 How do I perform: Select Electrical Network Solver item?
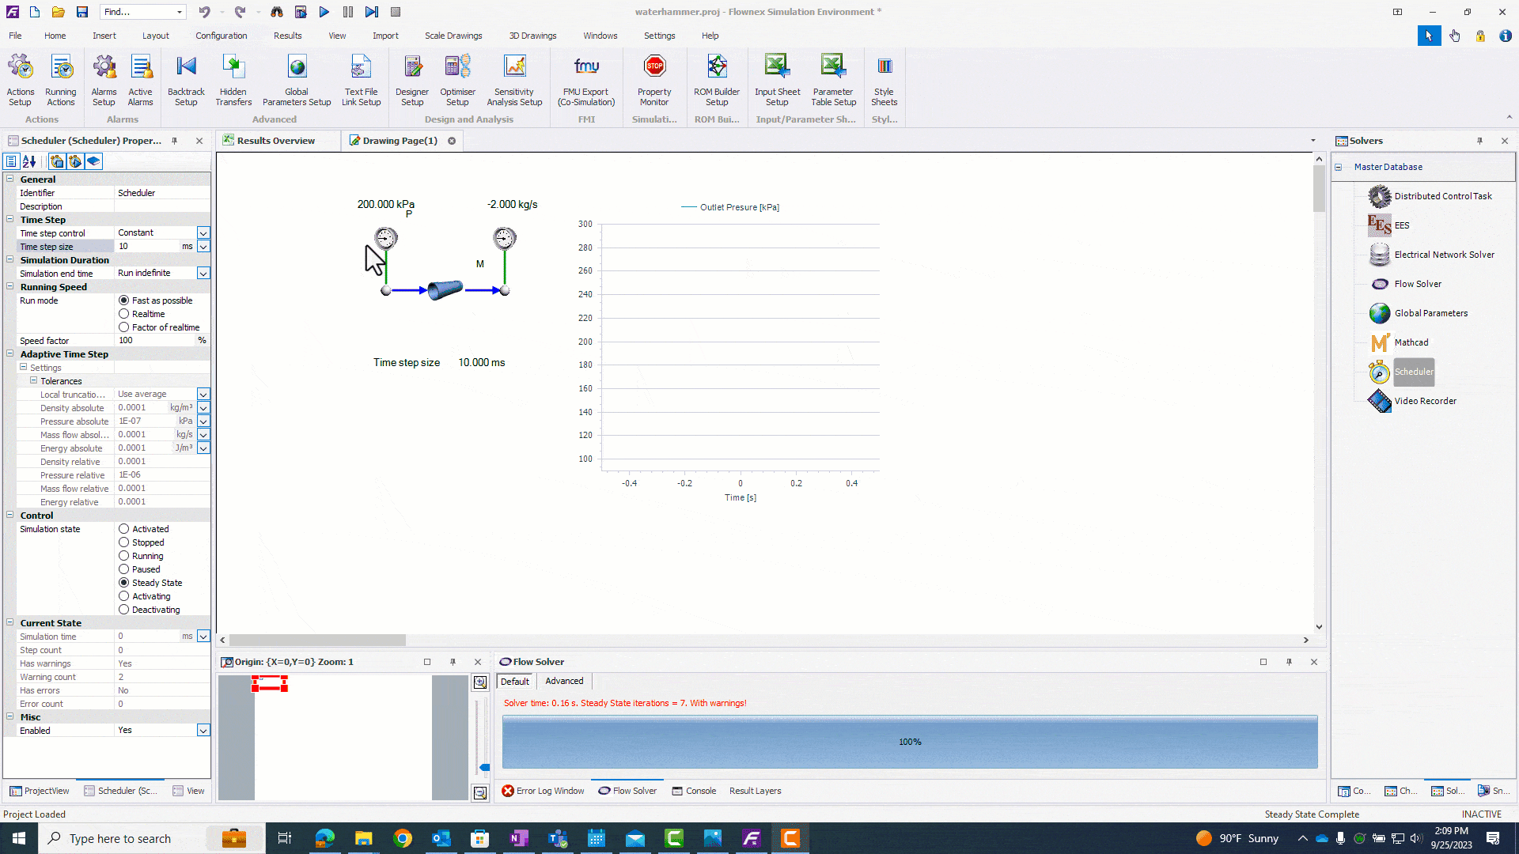1444,255
